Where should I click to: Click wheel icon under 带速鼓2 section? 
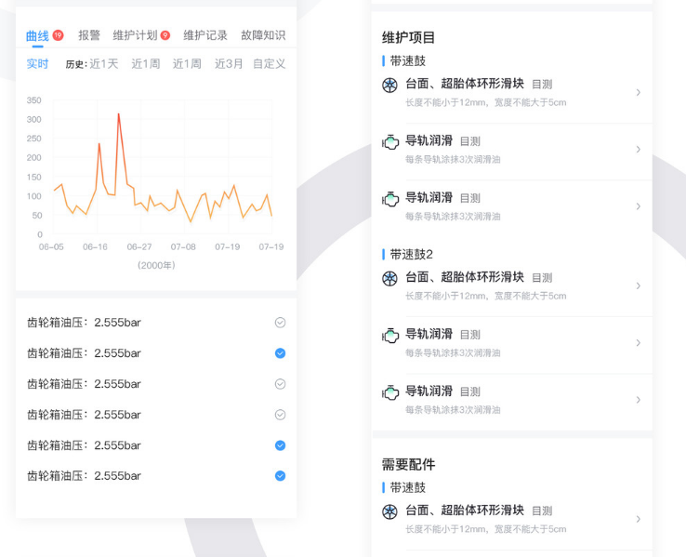pyautogui.click(x=390, y=278)
